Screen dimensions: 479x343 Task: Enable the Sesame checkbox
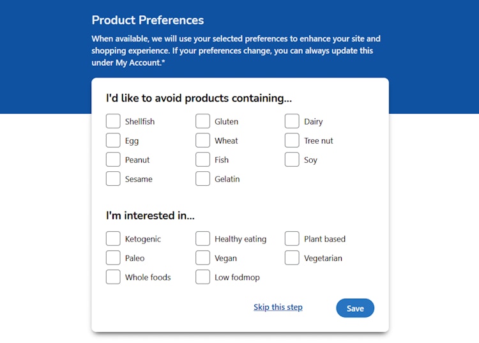pyautogui.click(x=113, y=179)
